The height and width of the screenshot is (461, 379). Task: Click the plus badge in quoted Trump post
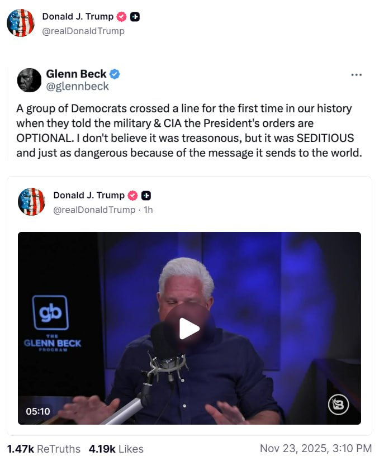[146, 196]
